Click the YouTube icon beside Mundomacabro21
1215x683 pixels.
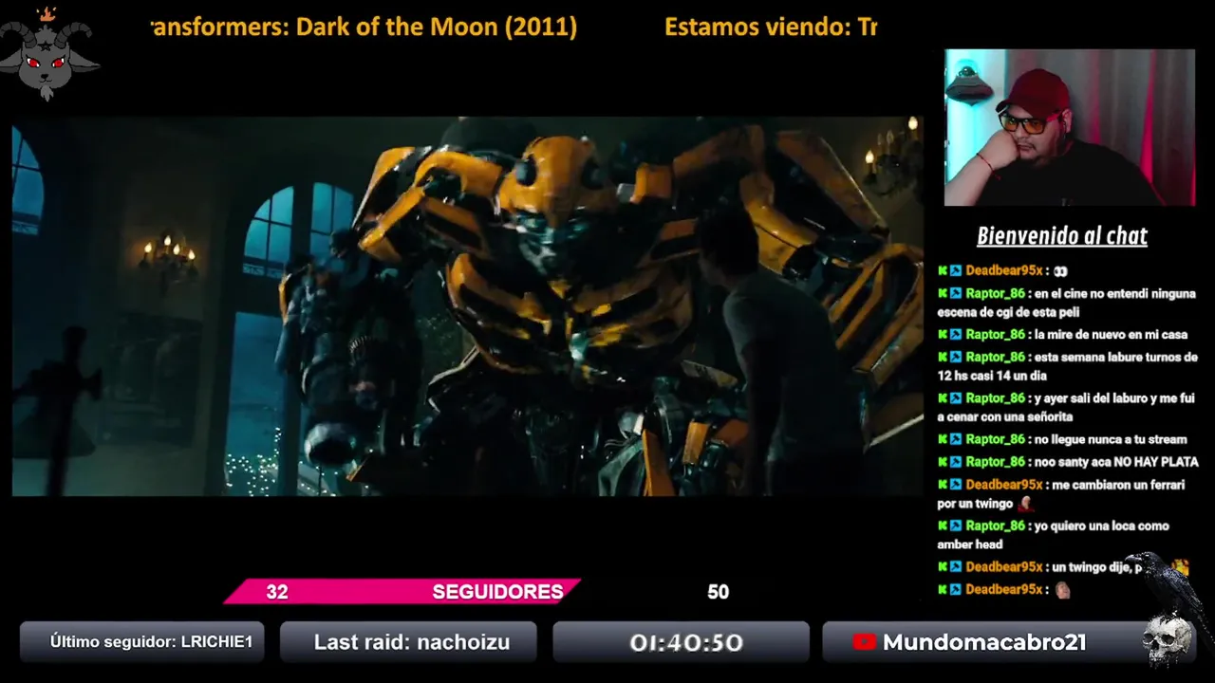tap(864, 642)
